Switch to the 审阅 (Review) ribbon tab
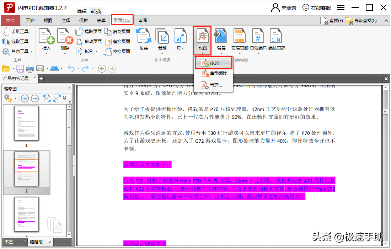 point(142,20)
